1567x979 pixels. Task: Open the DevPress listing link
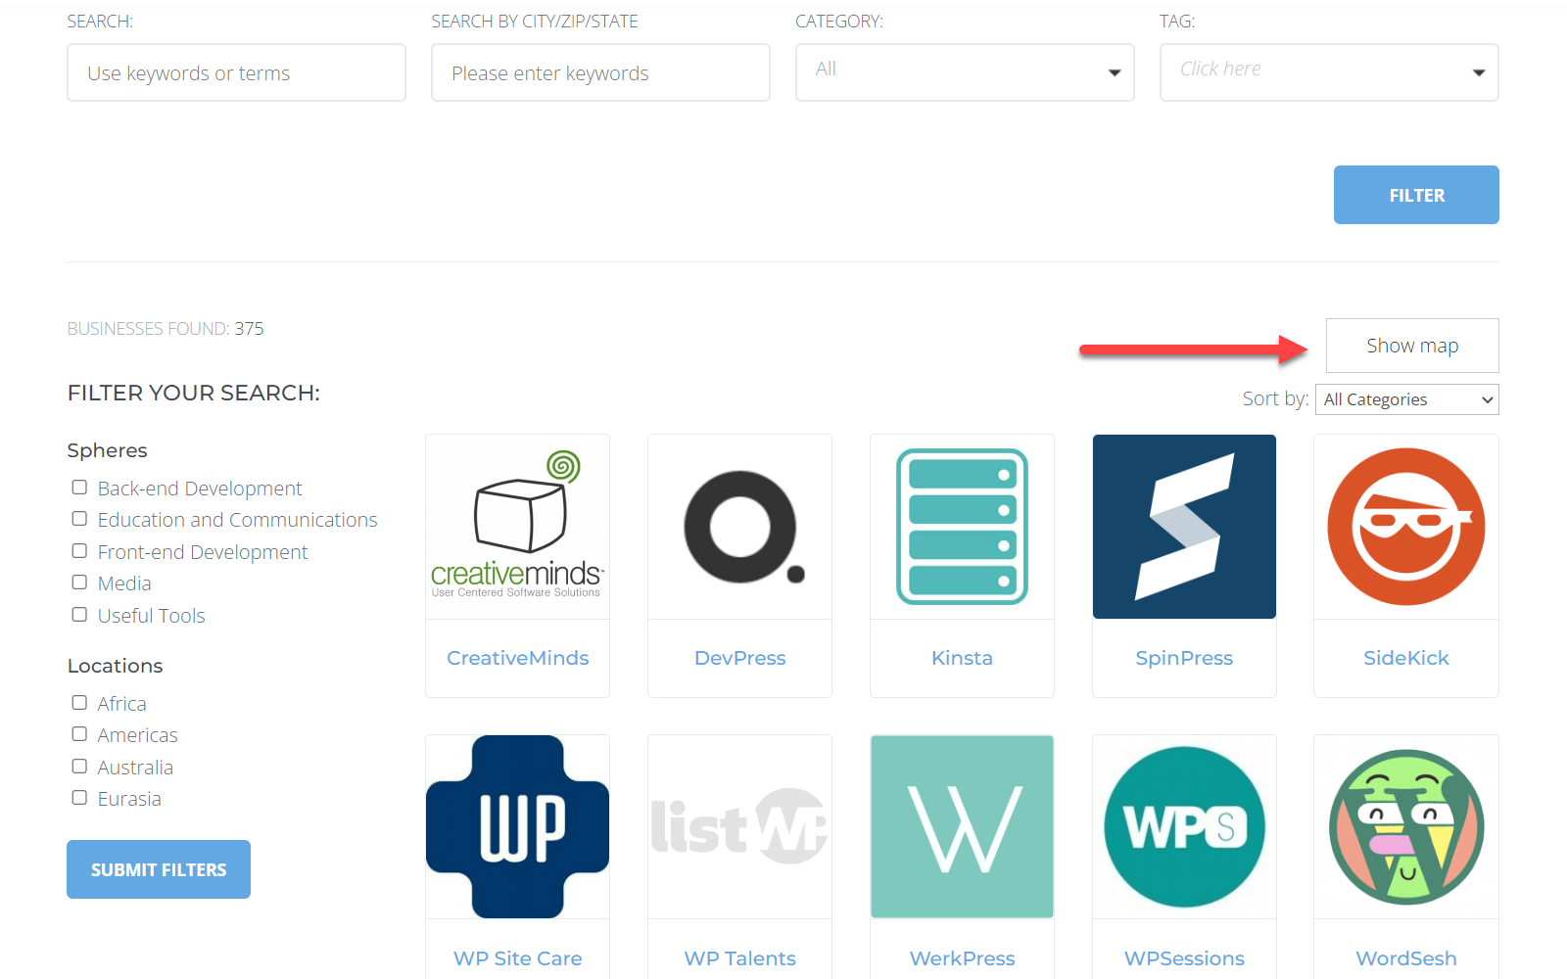tap(739, 658)
